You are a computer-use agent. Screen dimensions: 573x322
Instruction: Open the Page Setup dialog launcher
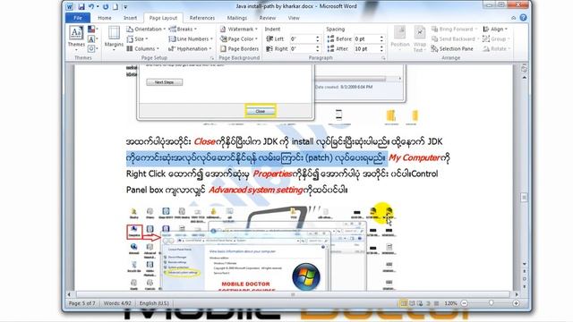212,58
